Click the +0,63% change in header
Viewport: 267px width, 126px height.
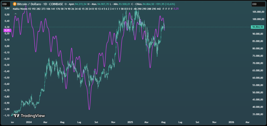coord(169,4)
